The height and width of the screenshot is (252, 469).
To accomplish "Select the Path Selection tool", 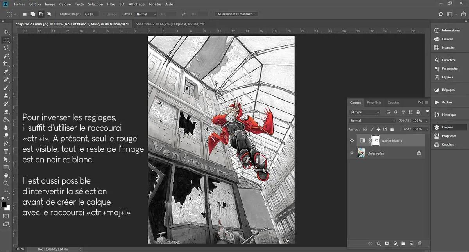I will [x=6, y=159].
